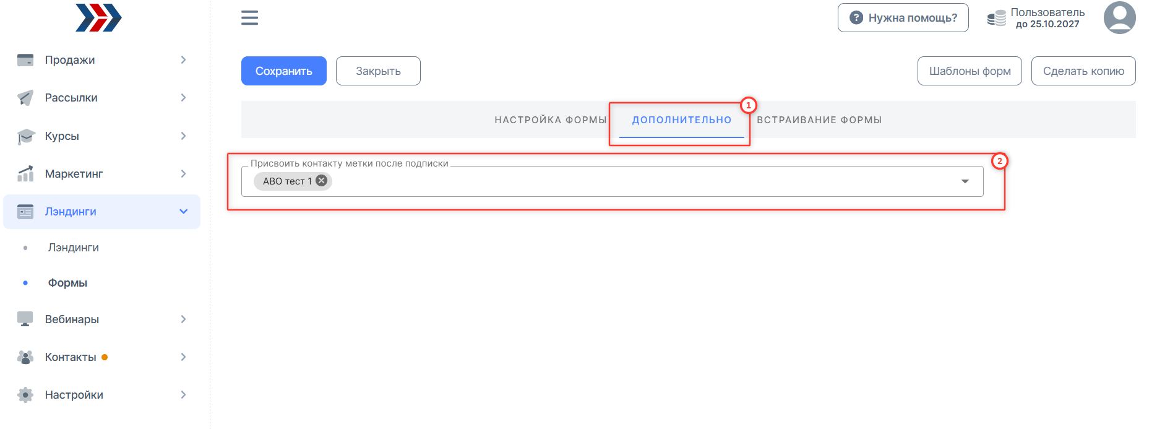Click the Настройки gear icon
This screenshot has width=1157, height=429.
coord(25,395)
